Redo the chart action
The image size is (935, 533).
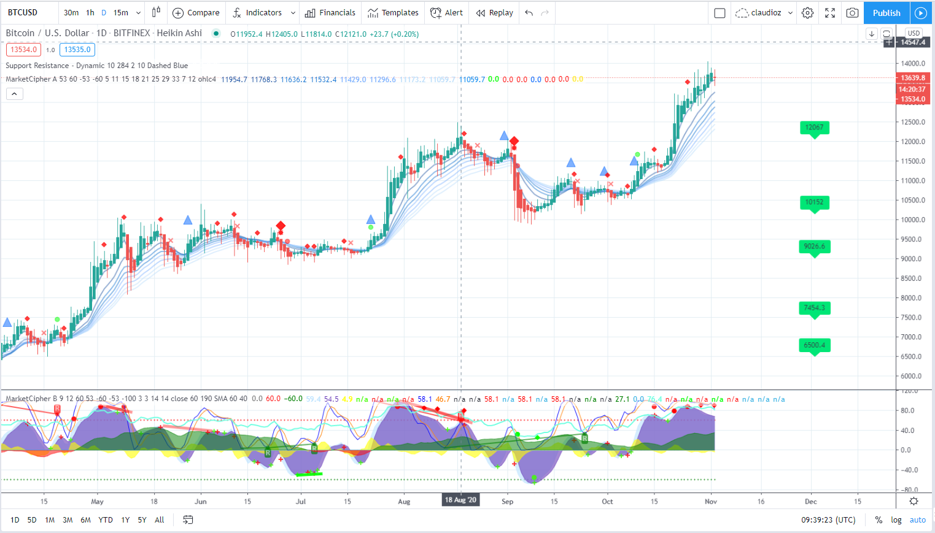(545, 12)
